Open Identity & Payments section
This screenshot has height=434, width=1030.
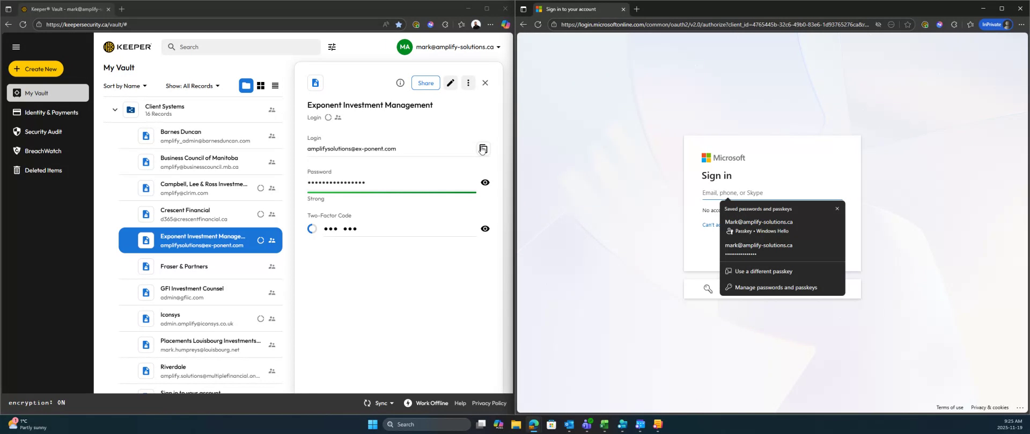[x=48, y=113]
